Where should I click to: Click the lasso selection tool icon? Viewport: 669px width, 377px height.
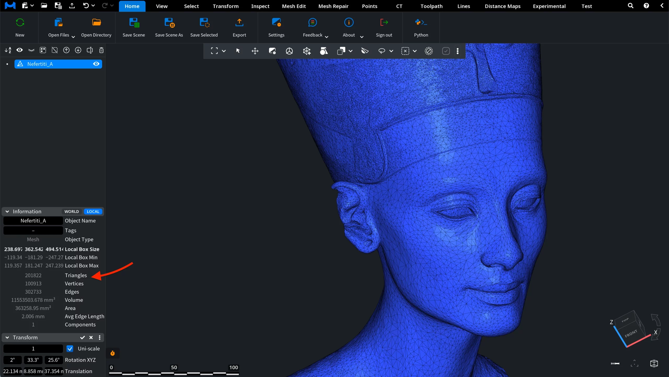[x=382, y=51]
